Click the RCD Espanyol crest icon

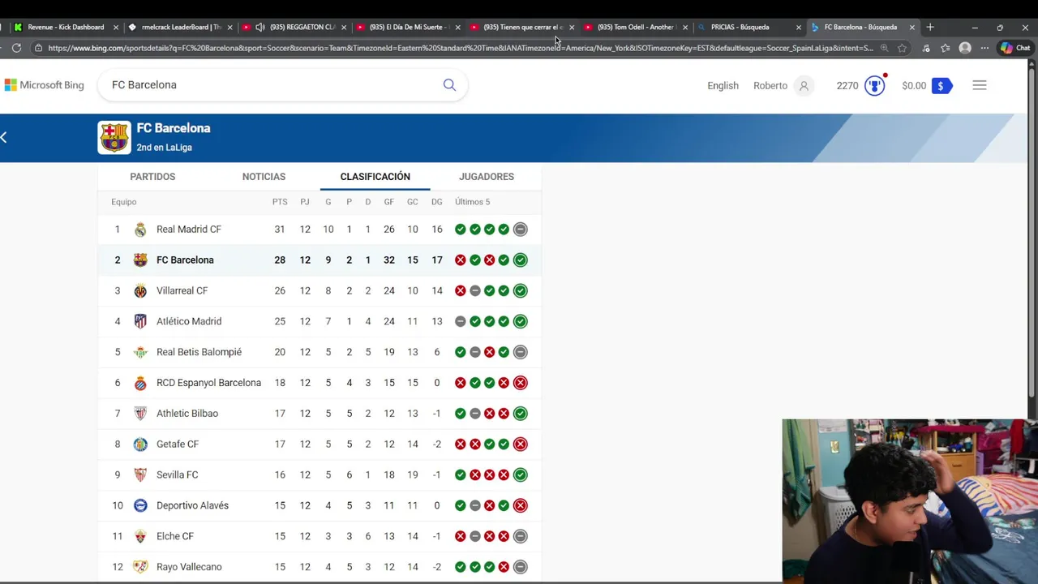pos(140,383)
